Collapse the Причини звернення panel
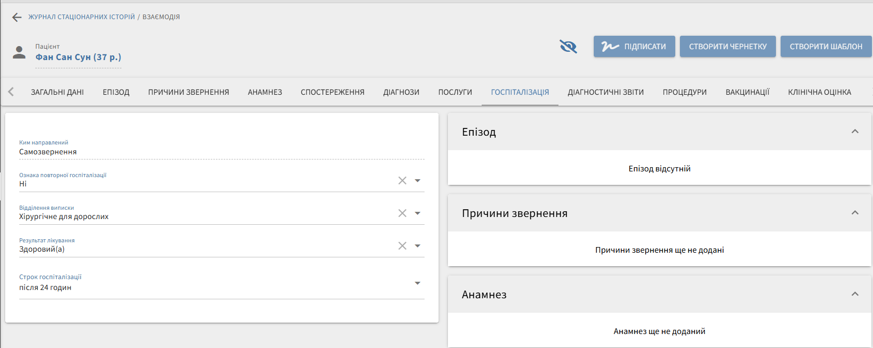This screenshot has width=873, height=348. (855, 213)
